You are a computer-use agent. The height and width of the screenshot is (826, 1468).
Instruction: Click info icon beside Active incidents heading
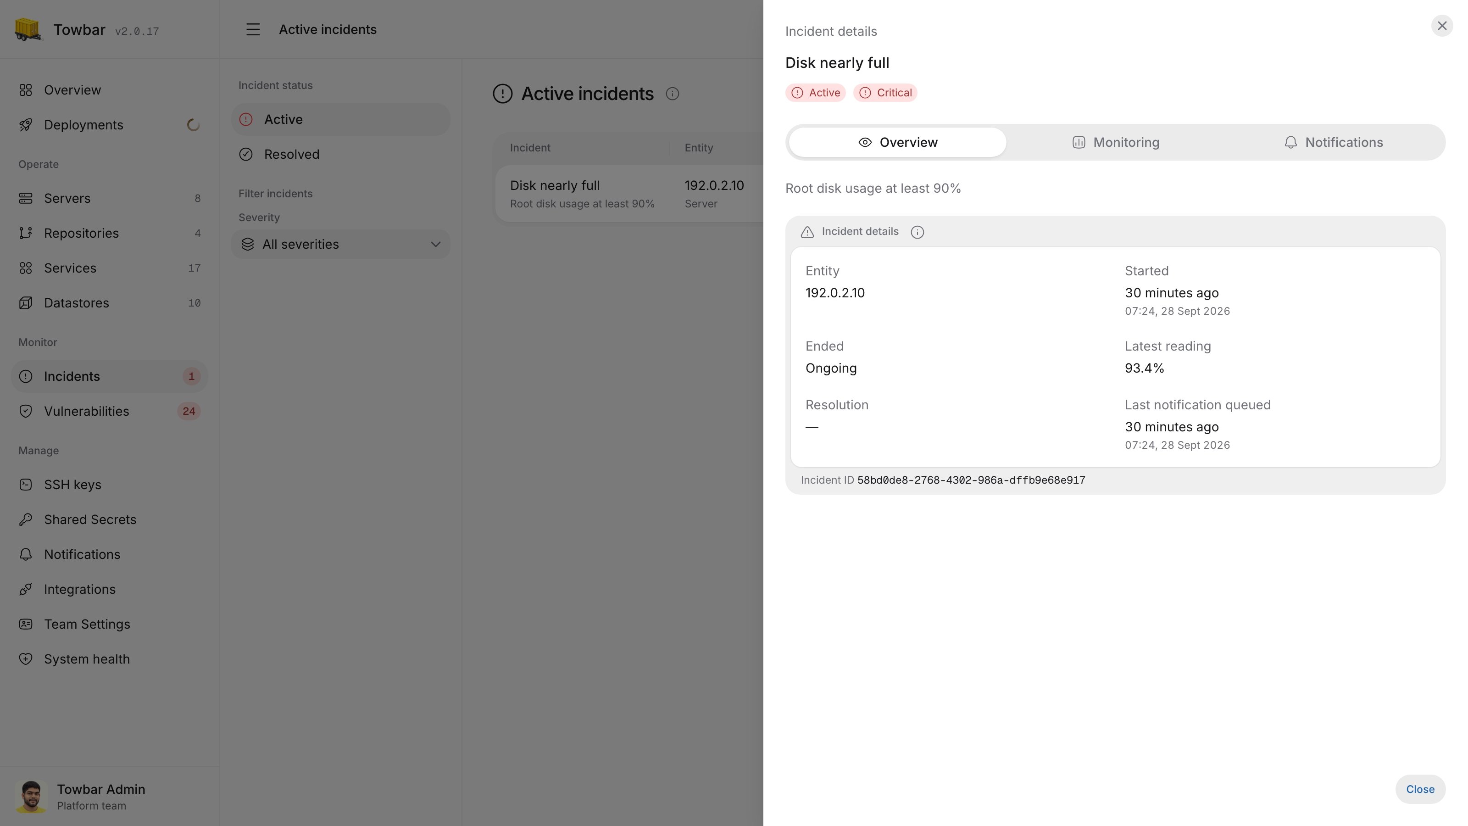(673, 94)
